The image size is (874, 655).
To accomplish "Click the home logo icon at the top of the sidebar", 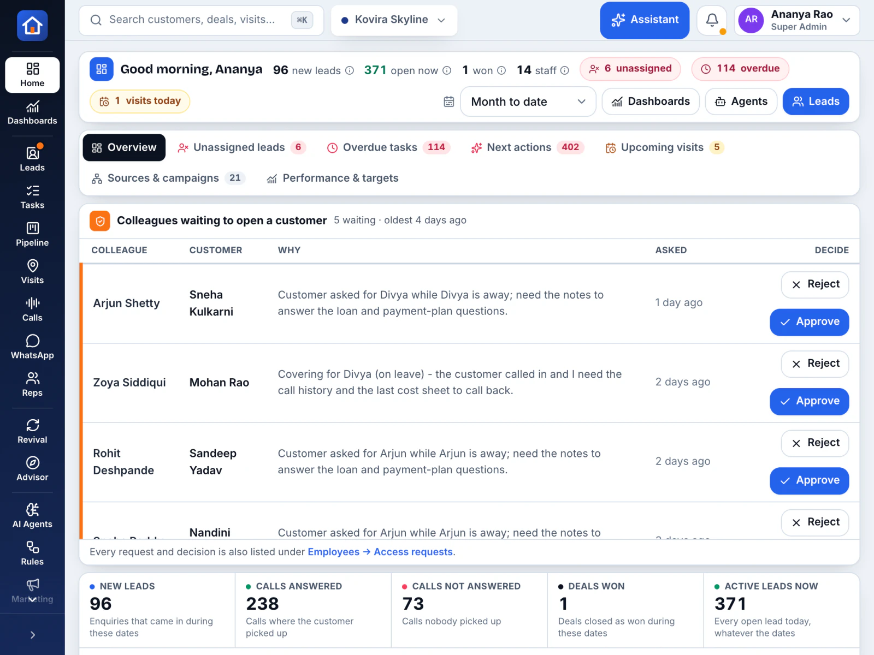I will point(32,25).
